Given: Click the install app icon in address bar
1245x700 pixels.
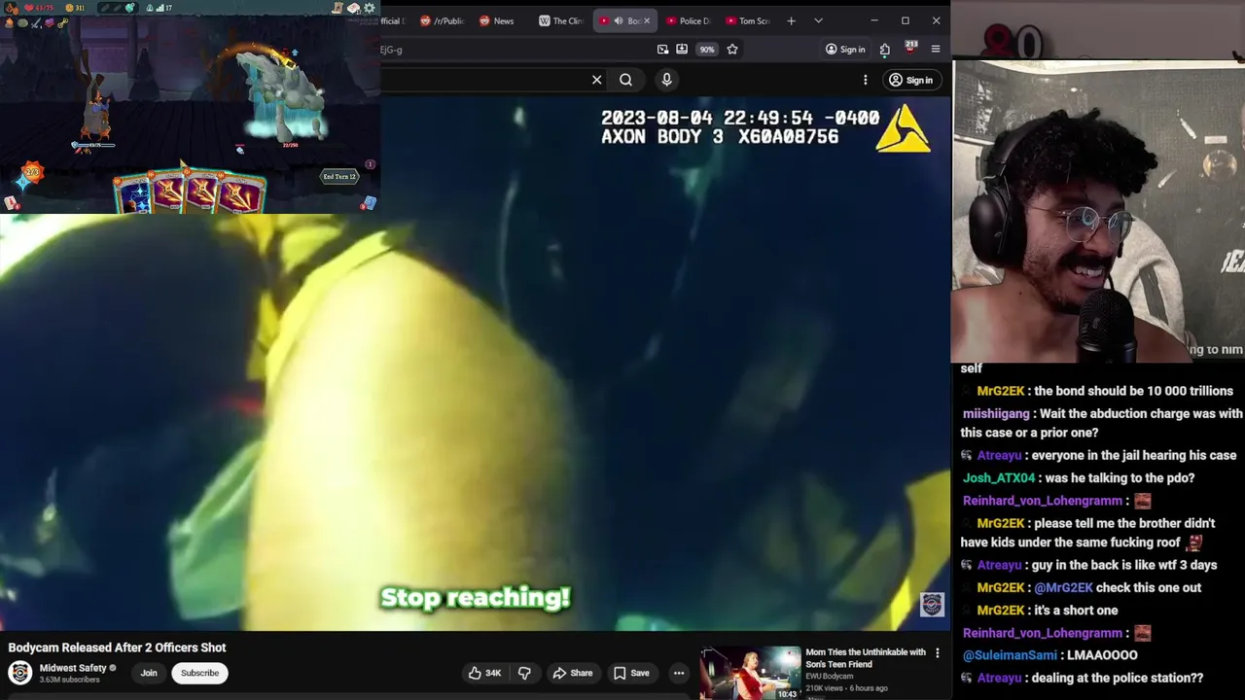Looking at the screenshot, I should click(682, 50).
